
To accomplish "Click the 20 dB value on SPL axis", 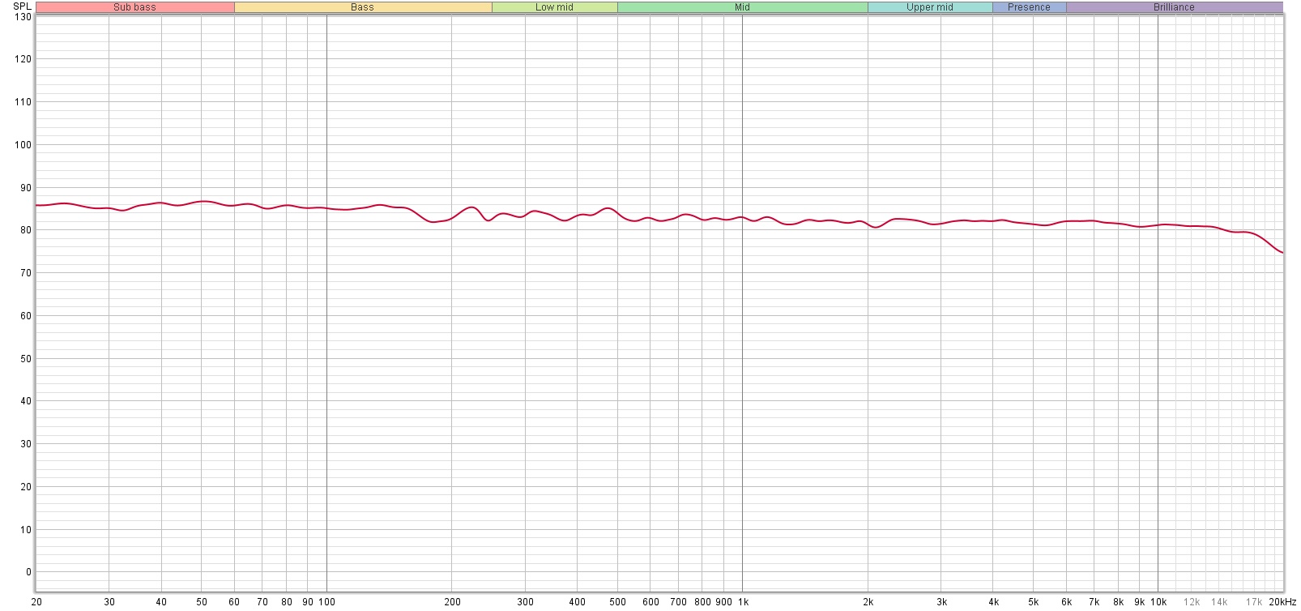I will [26, 487].
